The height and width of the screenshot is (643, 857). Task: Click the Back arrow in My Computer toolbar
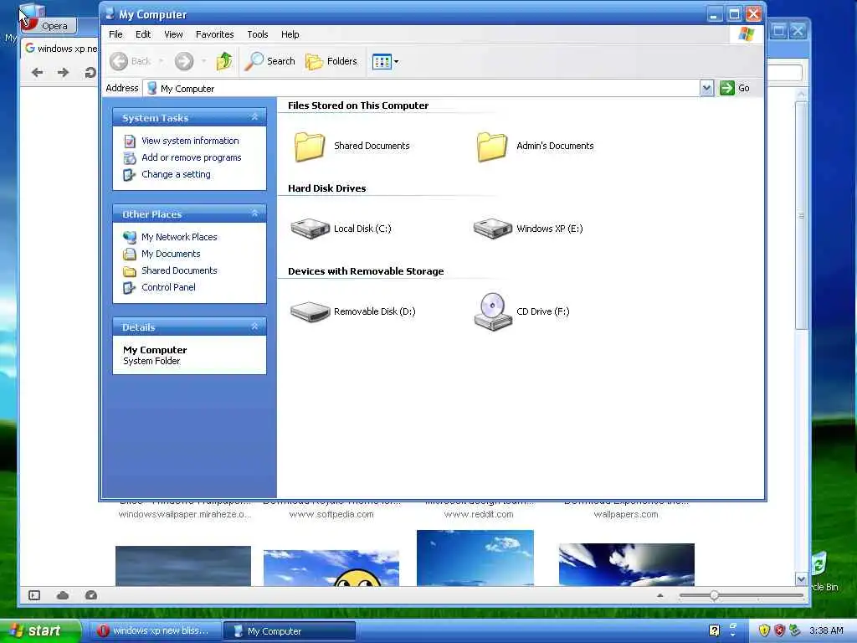119,61
